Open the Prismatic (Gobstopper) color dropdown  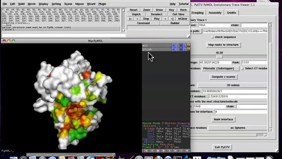tap(221, 68)
